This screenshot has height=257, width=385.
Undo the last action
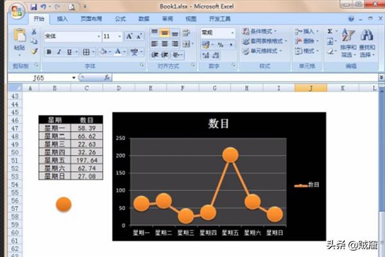44,7
